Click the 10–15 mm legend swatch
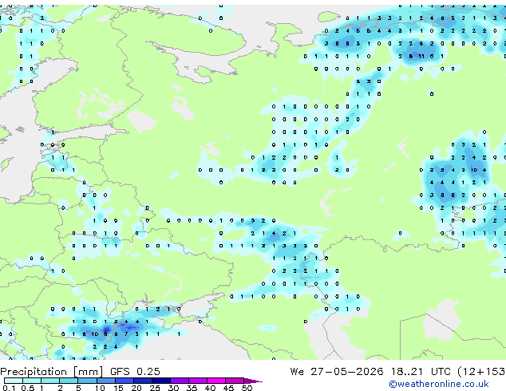This screenshot has width=506, height=391. pos(106,381)
